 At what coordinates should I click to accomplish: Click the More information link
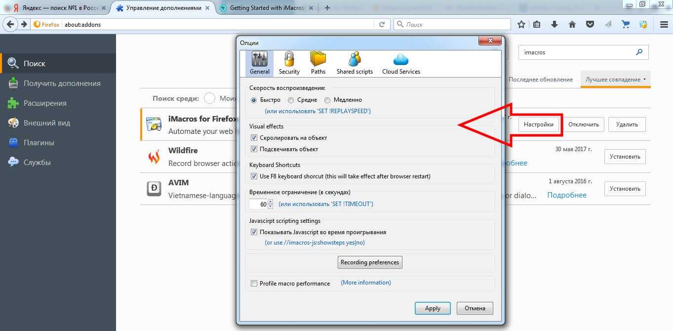pyautogui.click(x=366, y=283)
